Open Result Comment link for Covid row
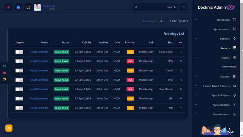The width and height of the screenshot is (243, 137). 39,70
